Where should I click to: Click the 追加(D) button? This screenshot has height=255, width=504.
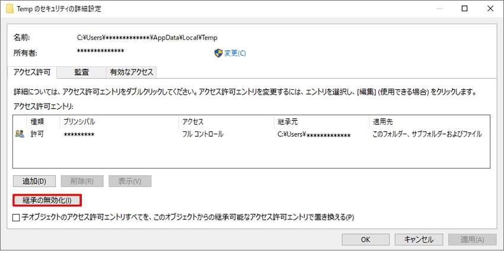pos(34,181)
